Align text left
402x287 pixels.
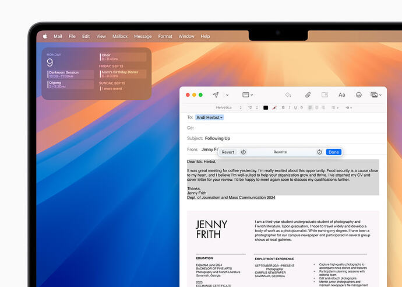(310, 107)
